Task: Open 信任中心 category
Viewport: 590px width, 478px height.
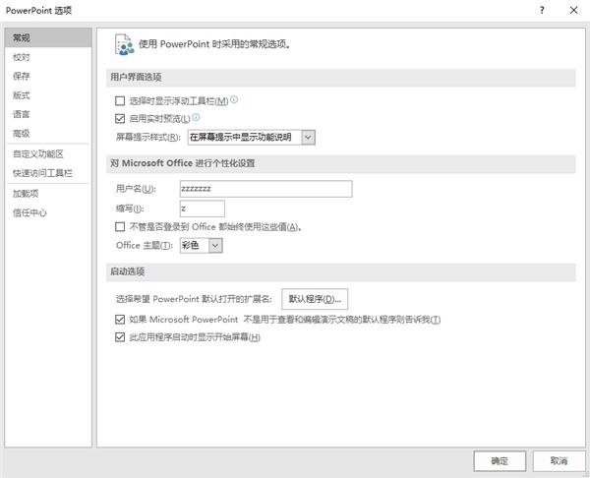Action: 48,212
